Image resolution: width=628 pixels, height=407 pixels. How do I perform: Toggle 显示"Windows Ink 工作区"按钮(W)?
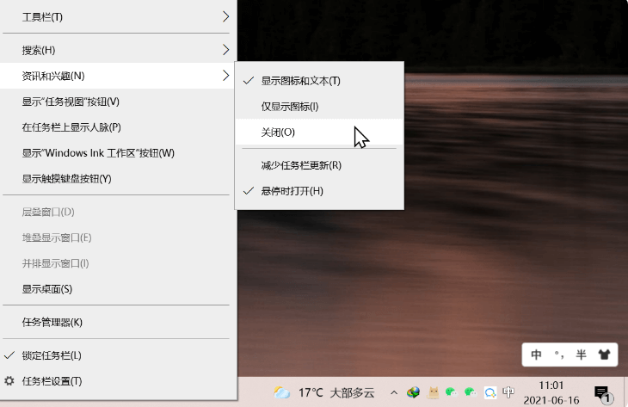point(116,153)
